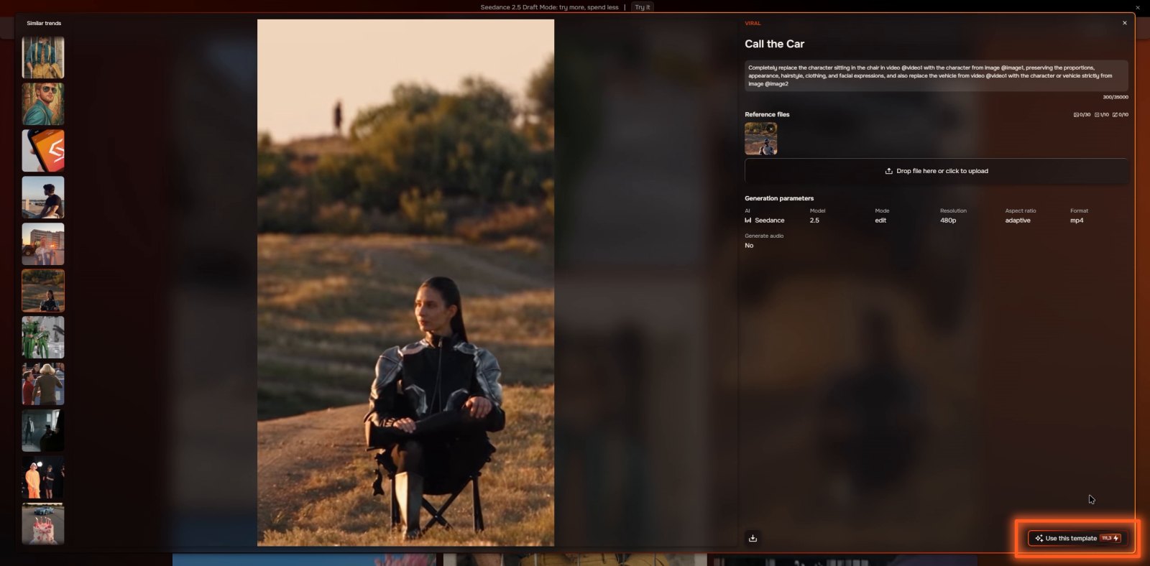Click the drop file upload area
The image size is (1150, 566).
coord(937,171)
